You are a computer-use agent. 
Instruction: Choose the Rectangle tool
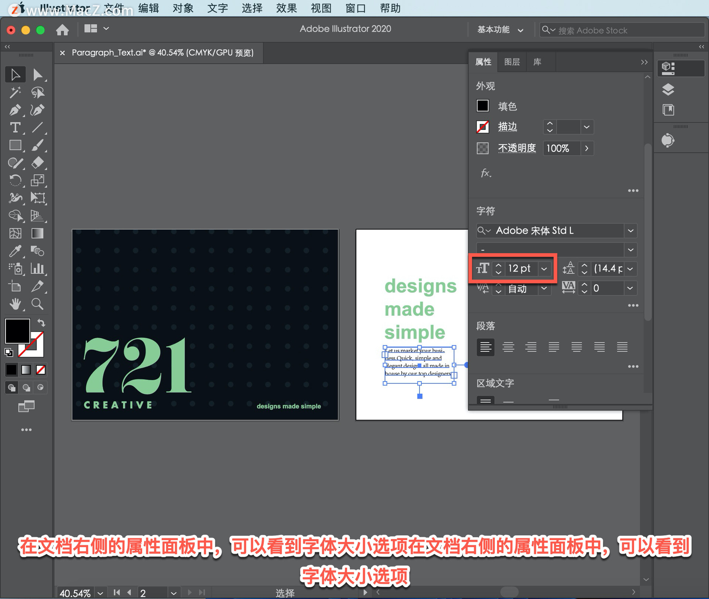click(15, 145)
